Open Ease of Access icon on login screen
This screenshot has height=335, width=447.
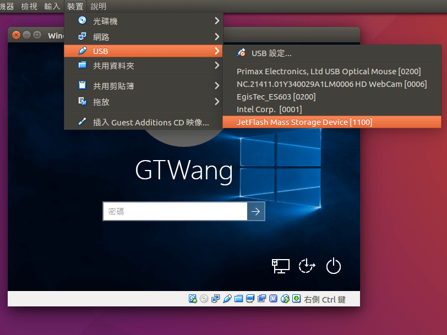point(307,266)
